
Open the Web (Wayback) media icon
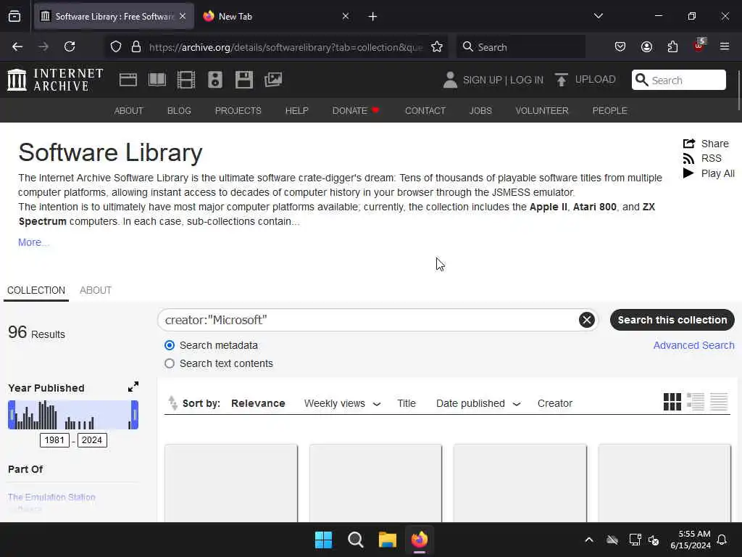(x=128, y=80)
